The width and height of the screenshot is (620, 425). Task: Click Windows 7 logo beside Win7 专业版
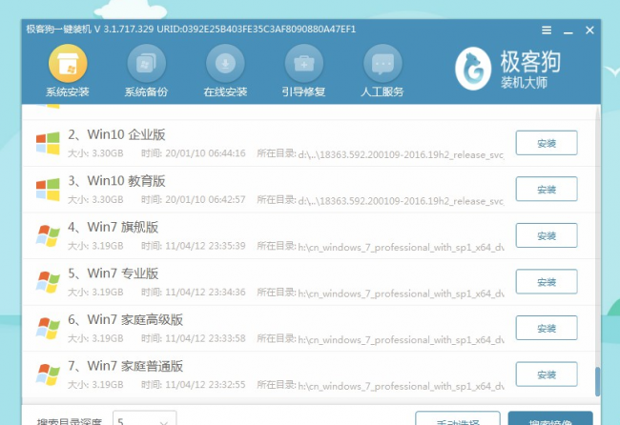pos(48,282)
